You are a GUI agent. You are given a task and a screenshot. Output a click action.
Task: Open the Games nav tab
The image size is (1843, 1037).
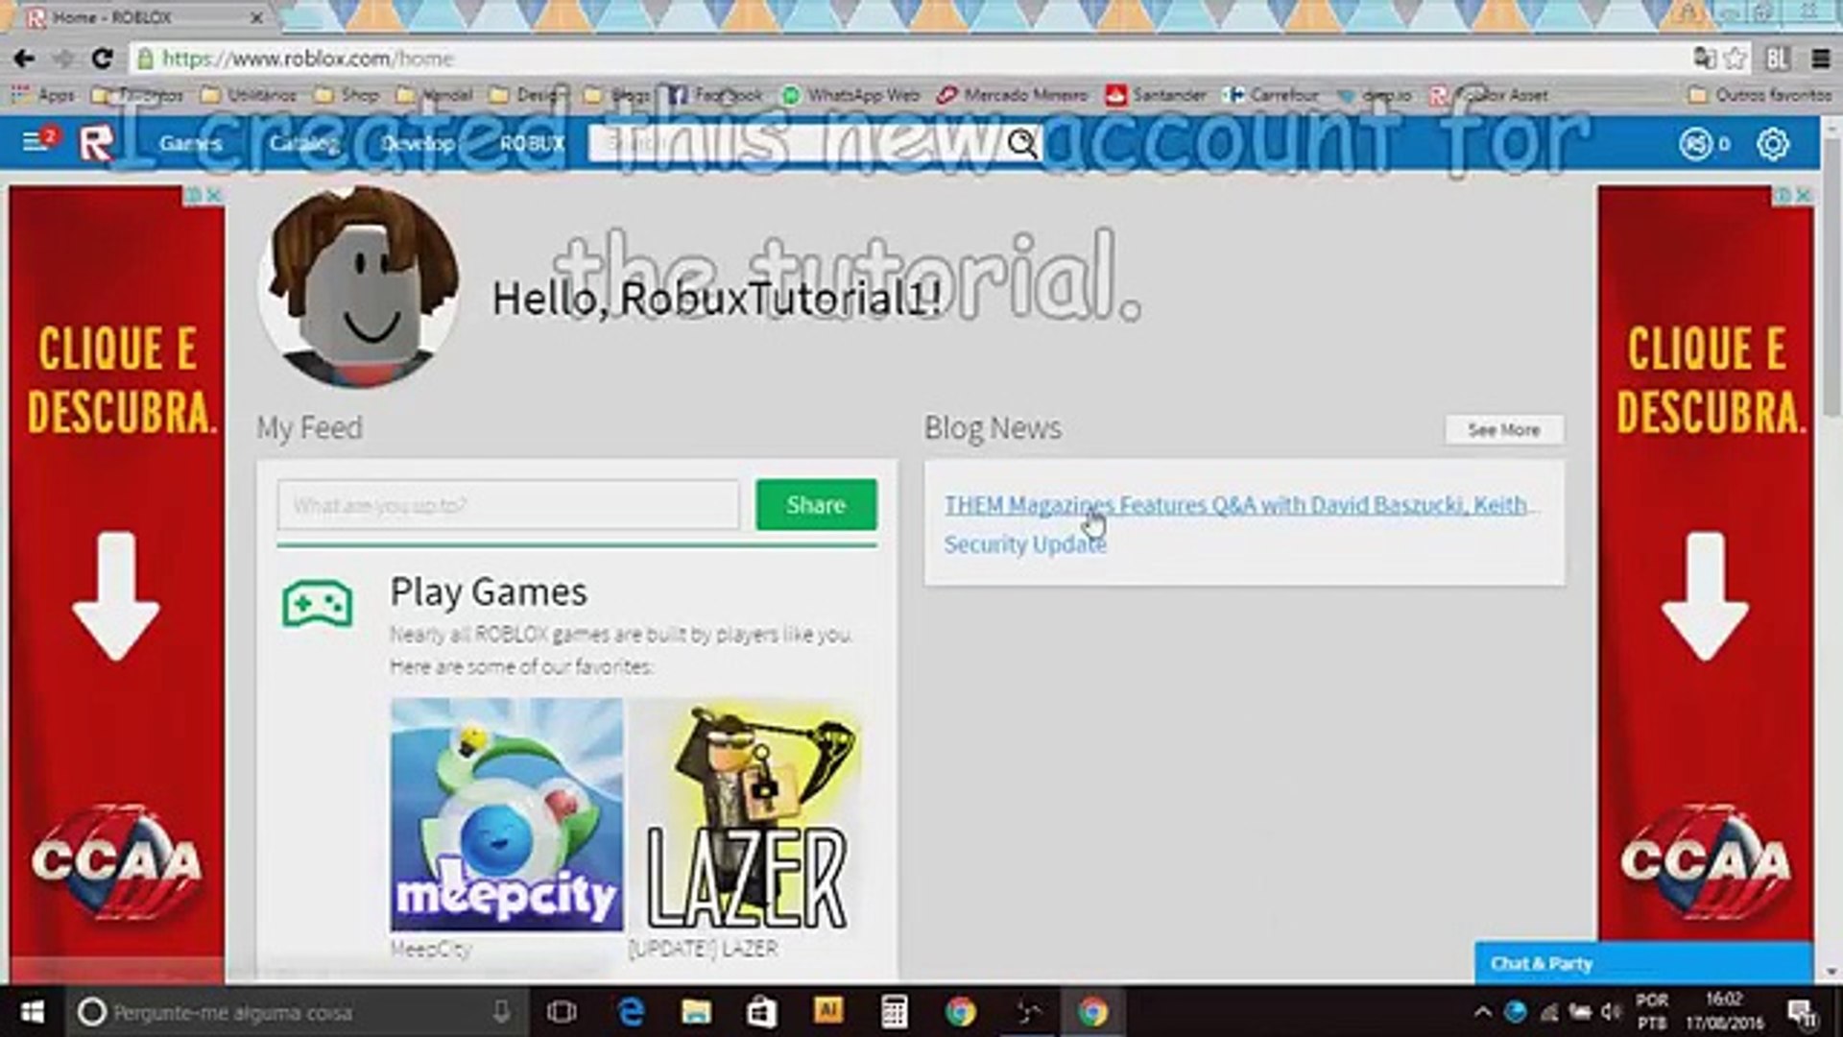coord(190,144)
